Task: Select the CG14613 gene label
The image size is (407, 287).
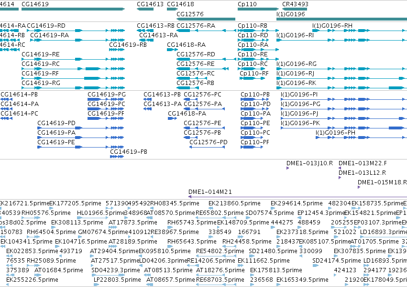Action: (150, 4)
